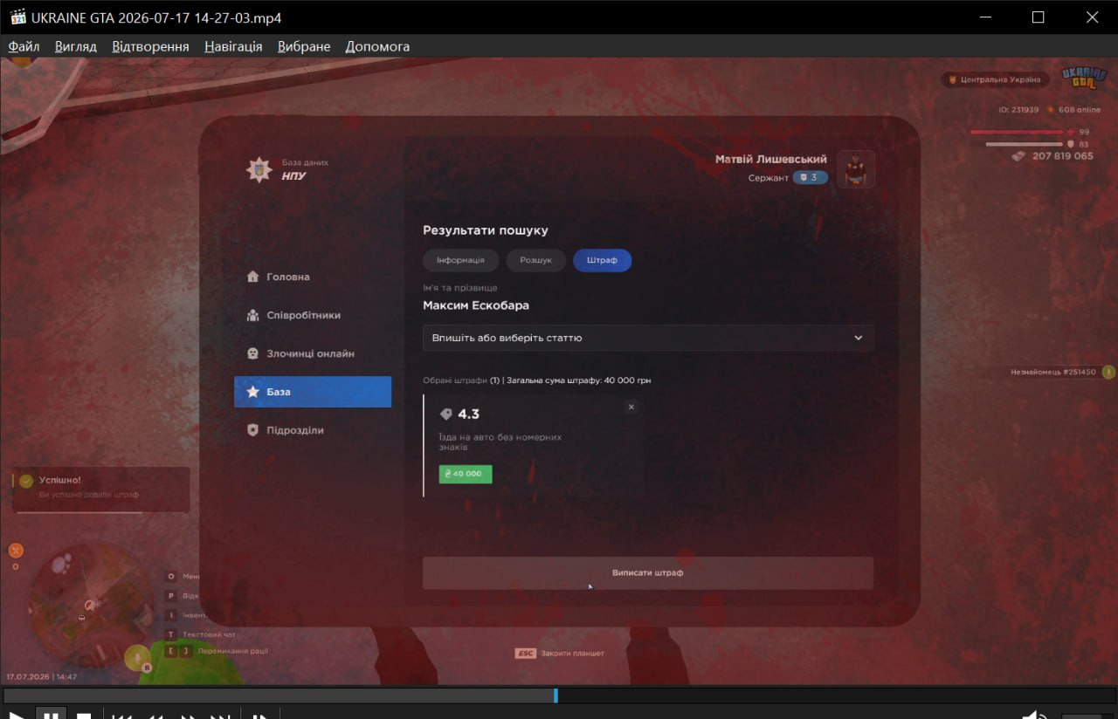
Task: Click the 17.07.2026 | 14:47 timestamp
Action: point(42,676)
